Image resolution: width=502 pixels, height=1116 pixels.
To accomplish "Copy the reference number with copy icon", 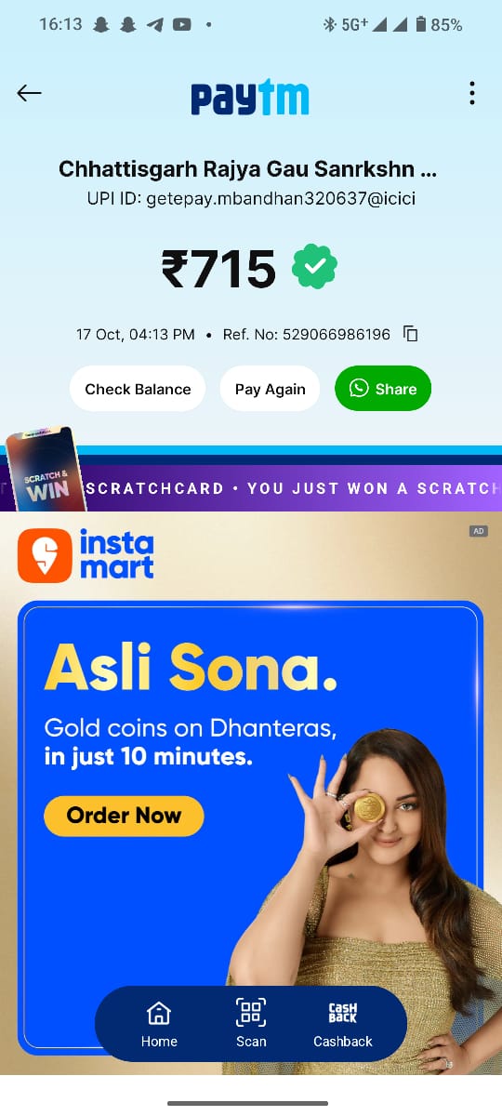I will pos(411,334).
